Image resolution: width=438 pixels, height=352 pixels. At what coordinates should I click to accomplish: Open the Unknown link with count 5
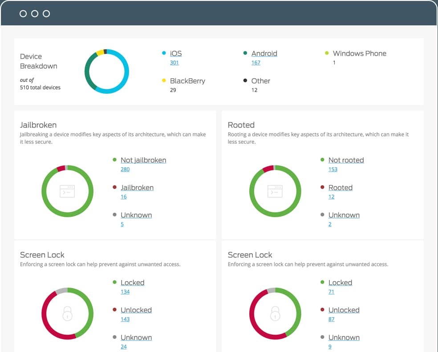pyautogui.click(x=136, y=215)
